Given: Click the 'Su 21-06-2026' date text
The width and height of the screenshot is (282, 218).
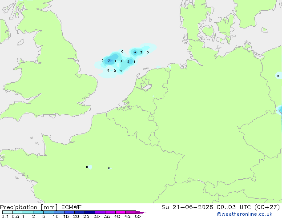Looking at the screenshot, I should (187, 207).
